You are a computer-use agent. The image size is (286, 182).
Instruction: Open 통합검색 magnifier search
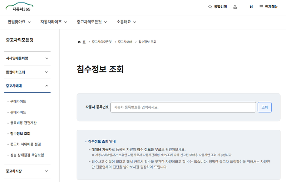217,7
